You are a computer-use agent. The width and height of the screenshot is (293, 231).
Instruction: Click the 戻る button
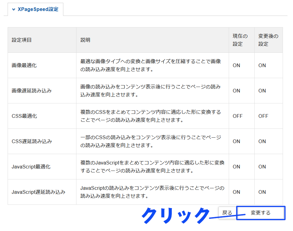[x=227, y=213]
